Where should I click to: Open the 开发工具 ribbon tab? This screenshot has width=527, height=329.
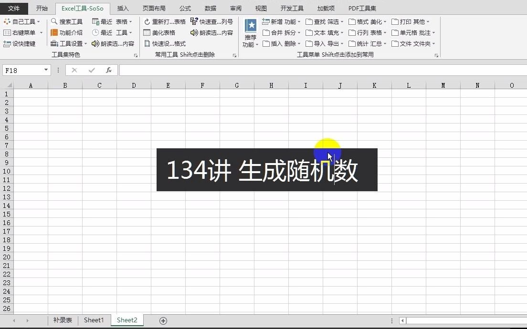click(292, 8)
